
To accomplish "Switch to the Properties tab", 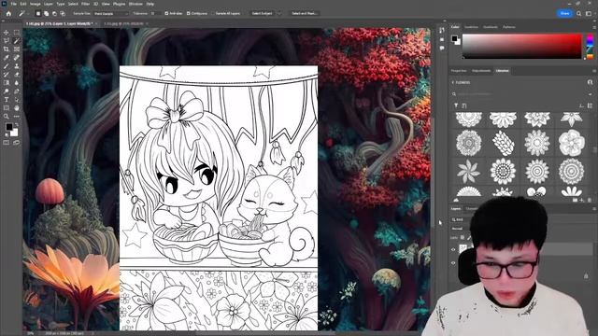I will pos(459,71).
